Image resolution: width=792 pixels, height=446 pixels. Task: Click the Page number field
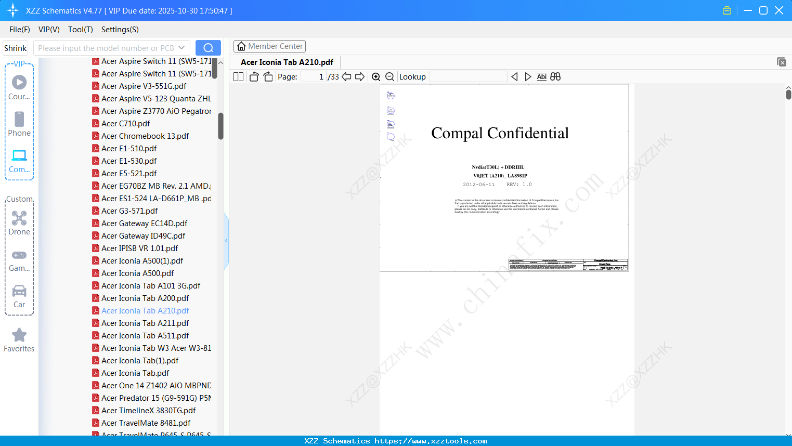[x=313, y=77]
